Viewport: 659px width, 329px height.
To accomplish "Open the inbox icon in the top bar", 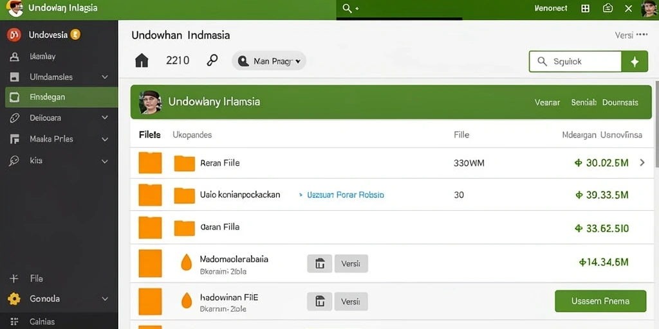I will pyautogui.click(x=608, y=8).
